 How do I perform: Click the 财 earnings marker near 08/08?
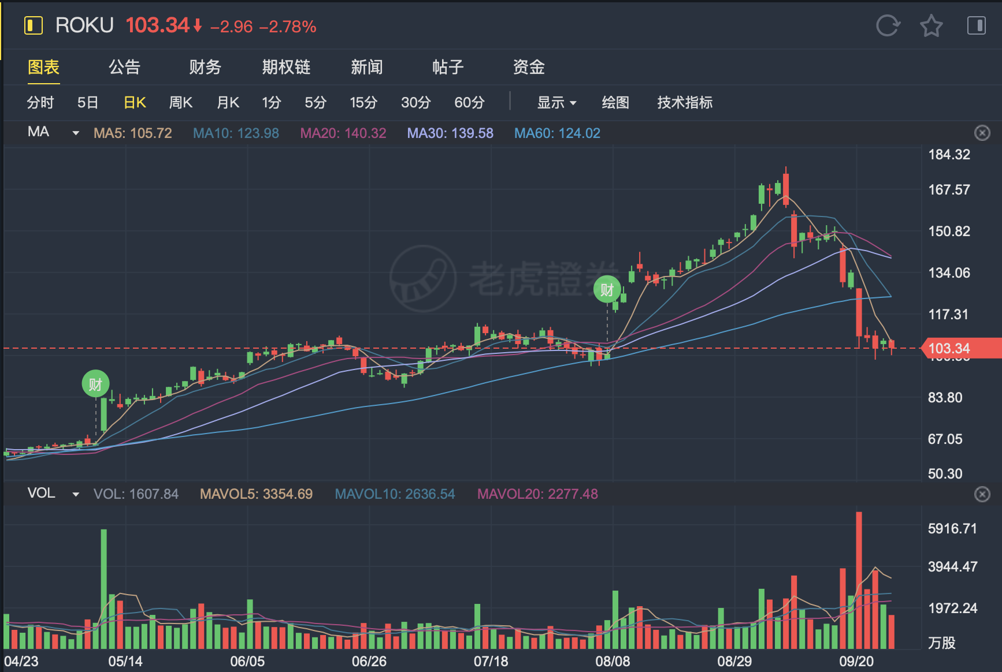(607, 289)
